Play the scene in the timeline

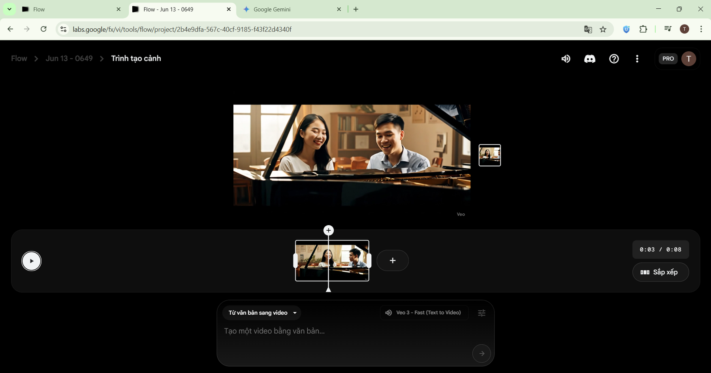pyautogui.click(x=32, y=261)
